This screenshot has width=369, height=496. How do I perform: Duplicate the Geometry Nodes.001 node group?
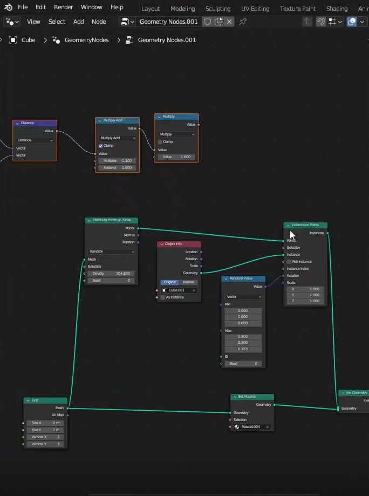218,22
